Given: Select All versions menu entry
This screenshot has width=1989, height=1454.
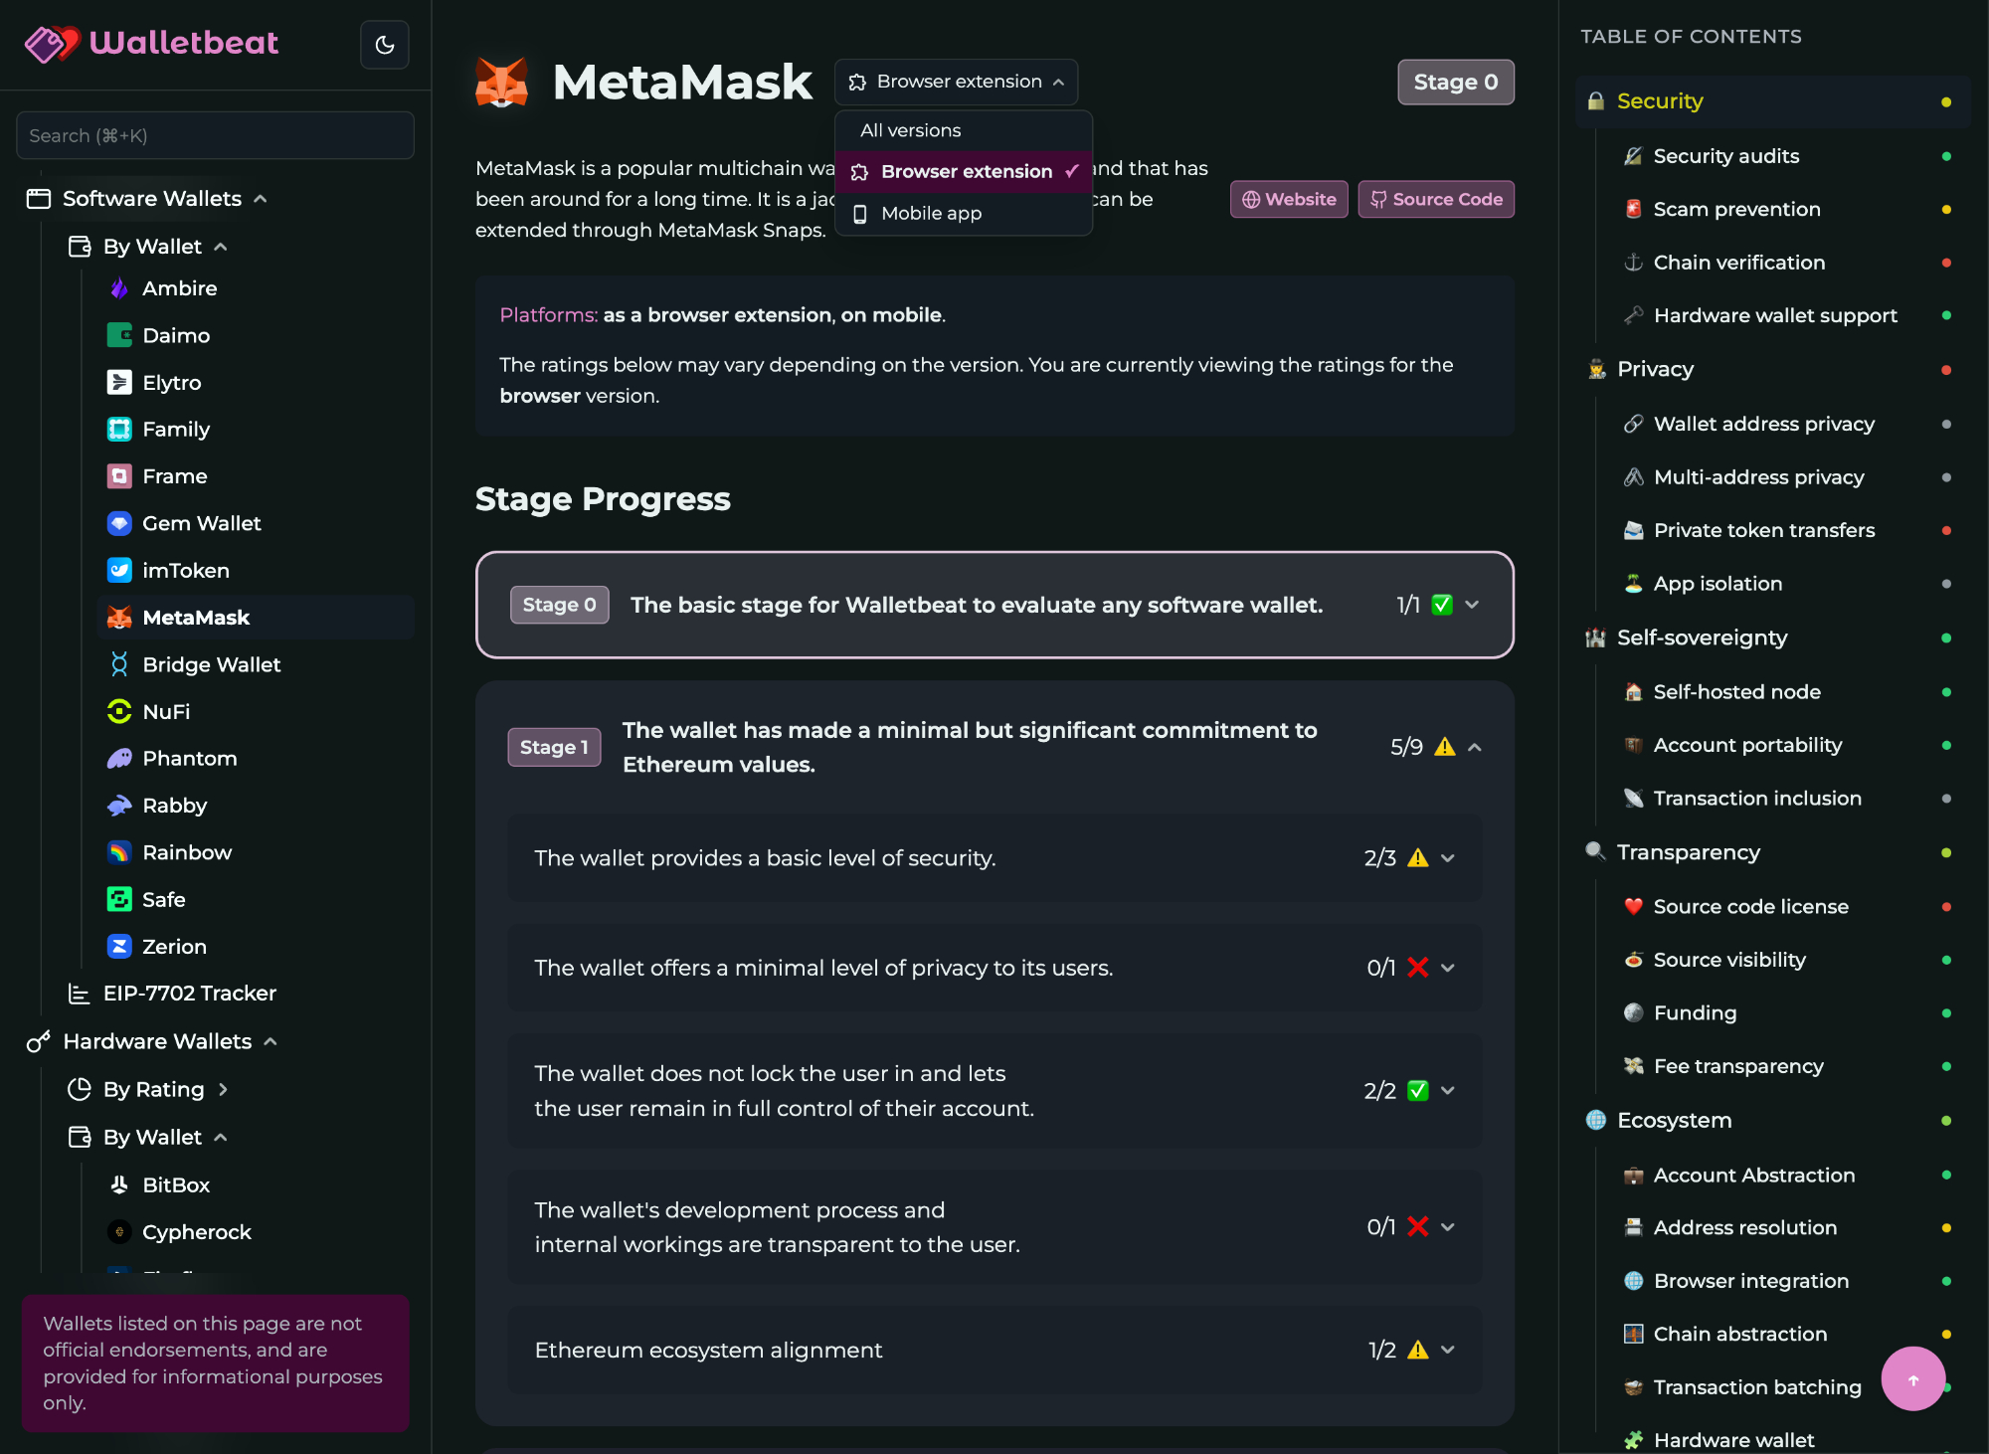Looking at the screenshot, I should click(x=910, y=130).
